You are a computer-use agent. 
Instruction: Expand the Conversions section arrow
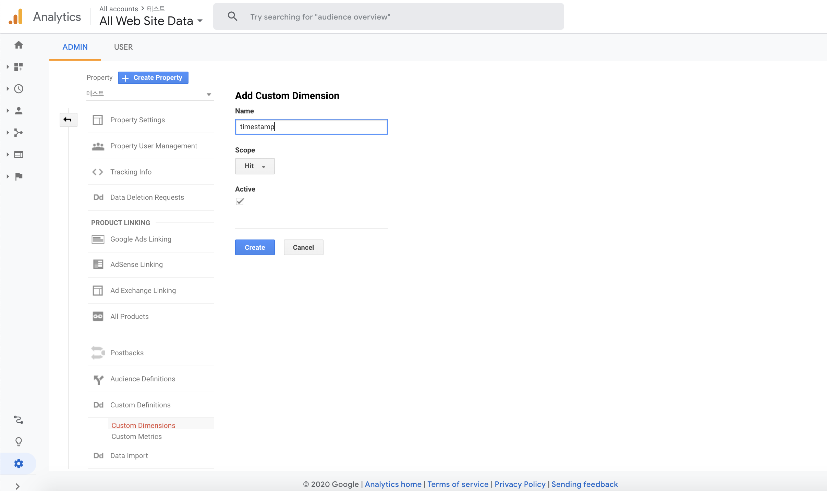coord(8,176)
